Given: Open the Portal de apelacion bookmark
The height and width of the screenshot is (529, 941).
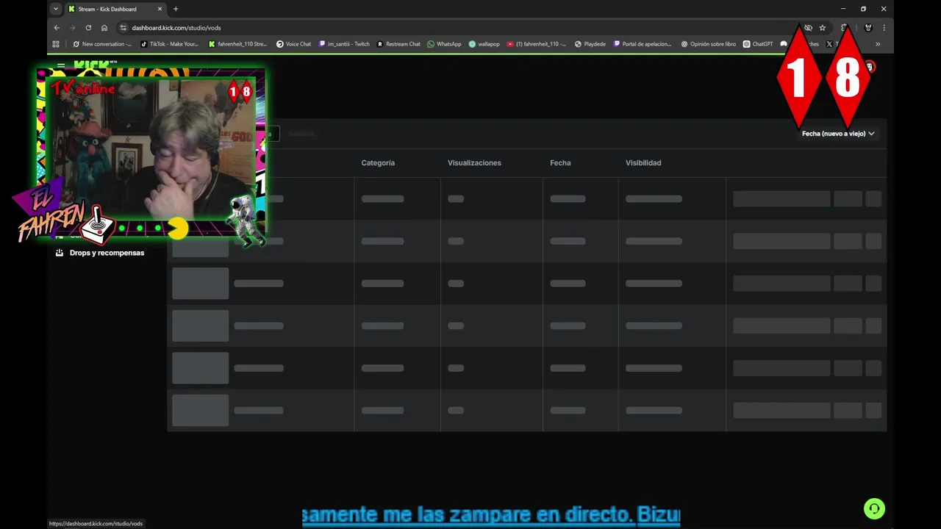Looking at the screenshot, I should (643, 44).
